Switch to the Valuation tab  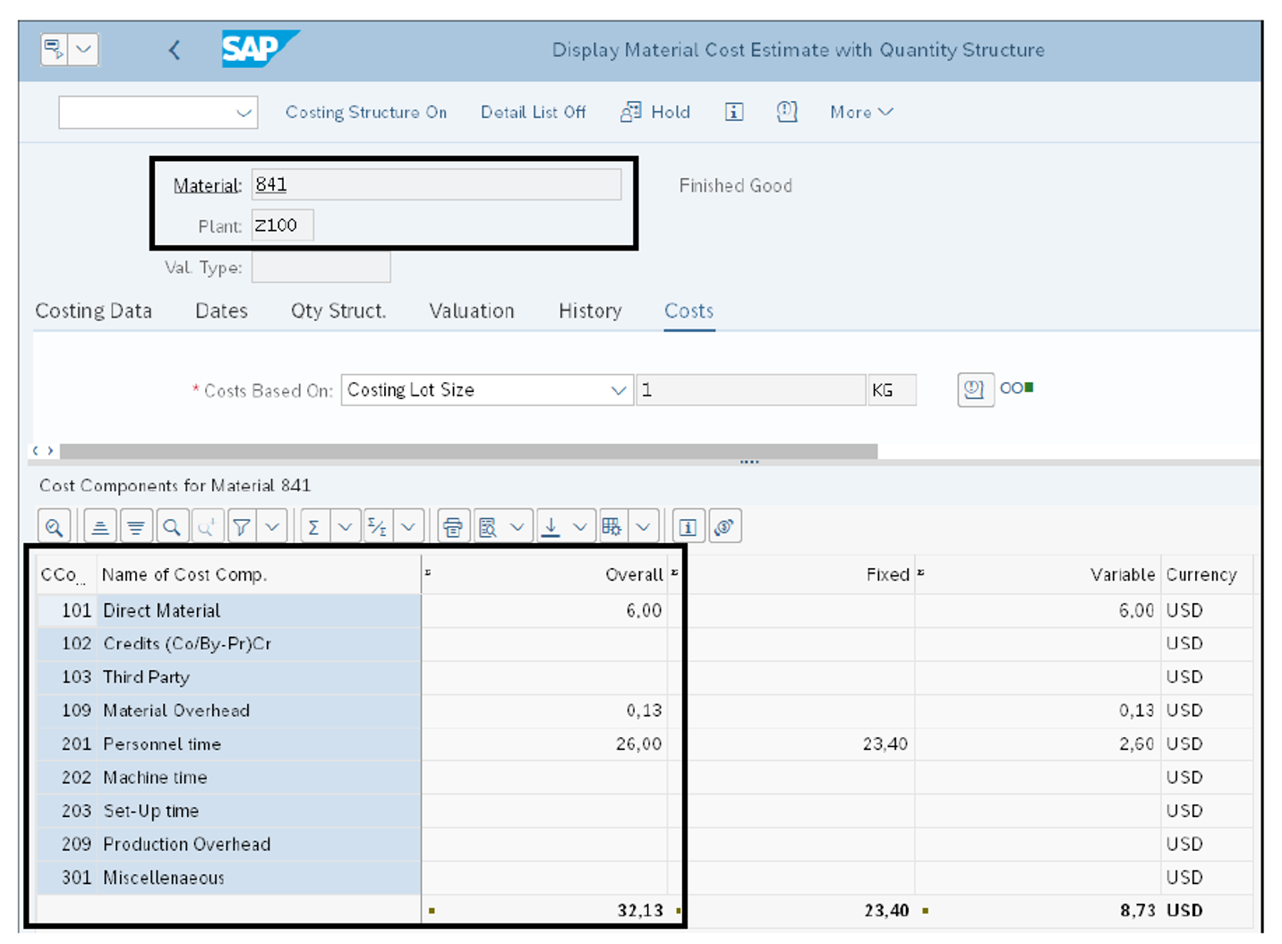[x=471, y=310]
